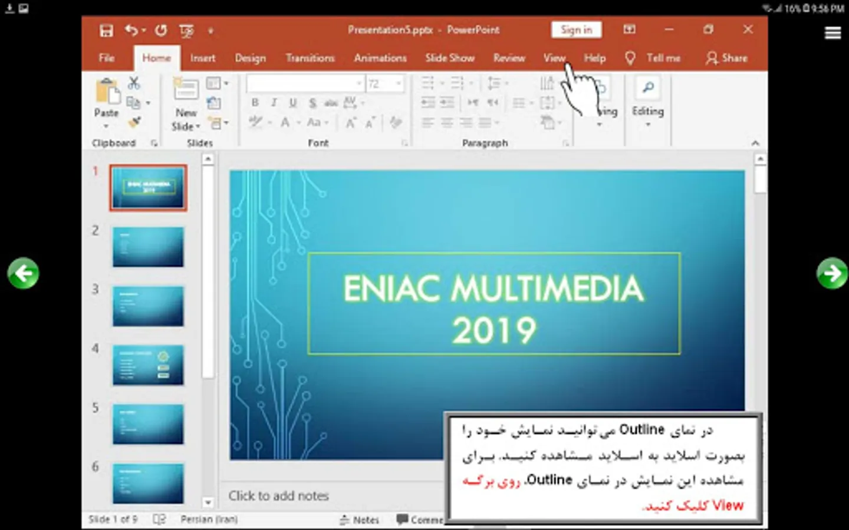The image size is (849, 530).
Task: Toggle center text alignment
Action: (447, 122)
